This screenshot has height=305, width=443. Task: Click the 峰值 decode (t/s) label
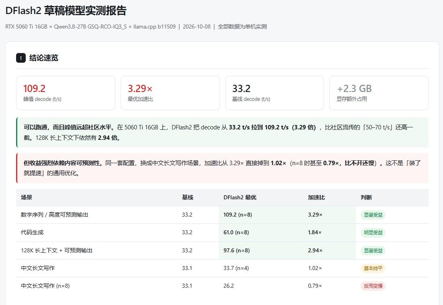42,99
